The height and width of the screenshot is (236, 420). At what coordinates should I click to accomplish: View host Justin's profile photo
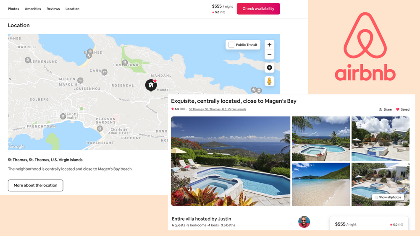click(304, 222)
